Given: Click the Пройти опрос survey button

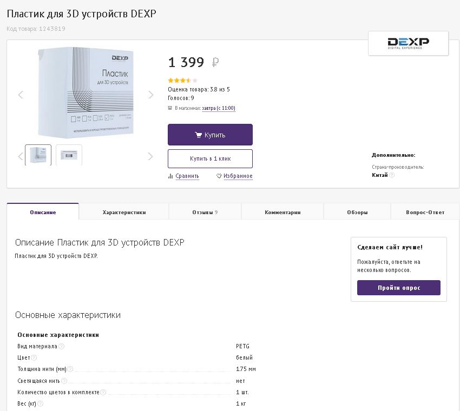Looking at the screenshot, I should 398,288.
